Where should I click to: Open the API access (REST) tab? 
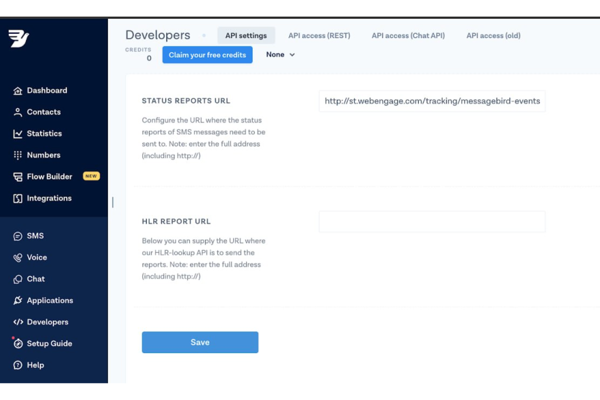click(319, 36)
